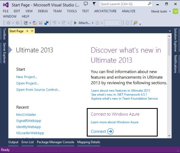This screenshot has width=180, height=153.
Task: Open the FILE menu
Action: (x=6, y=11)
